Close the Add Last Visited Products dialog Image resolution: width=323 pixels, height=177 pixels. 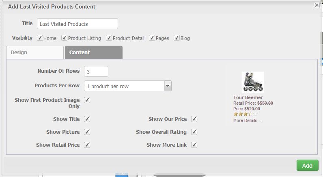(x=317, y=5)
